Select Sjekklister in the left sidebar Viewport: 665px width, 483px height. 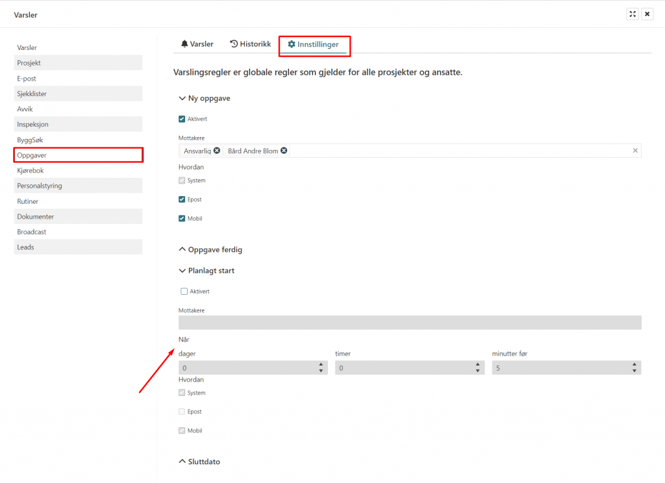78,93
